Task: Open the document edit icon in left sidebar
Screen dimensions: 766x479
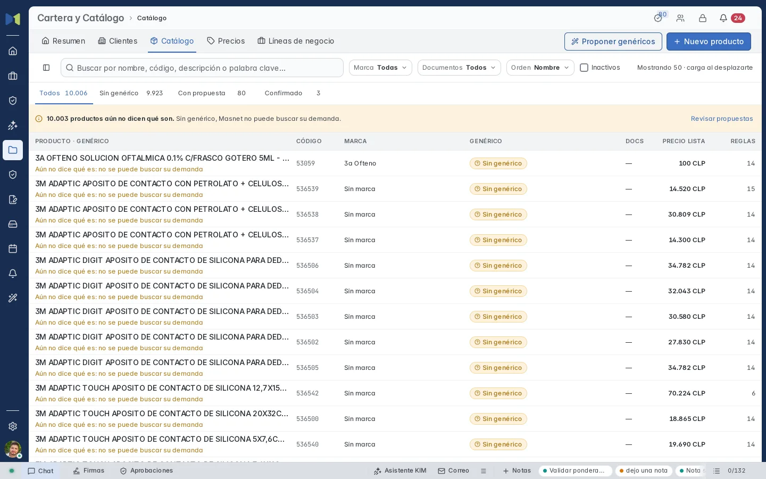Action: pyautogui.click(x=13, y=200)
